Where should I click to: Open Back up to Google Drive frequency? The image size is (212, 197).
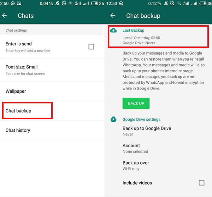(158, 131)
